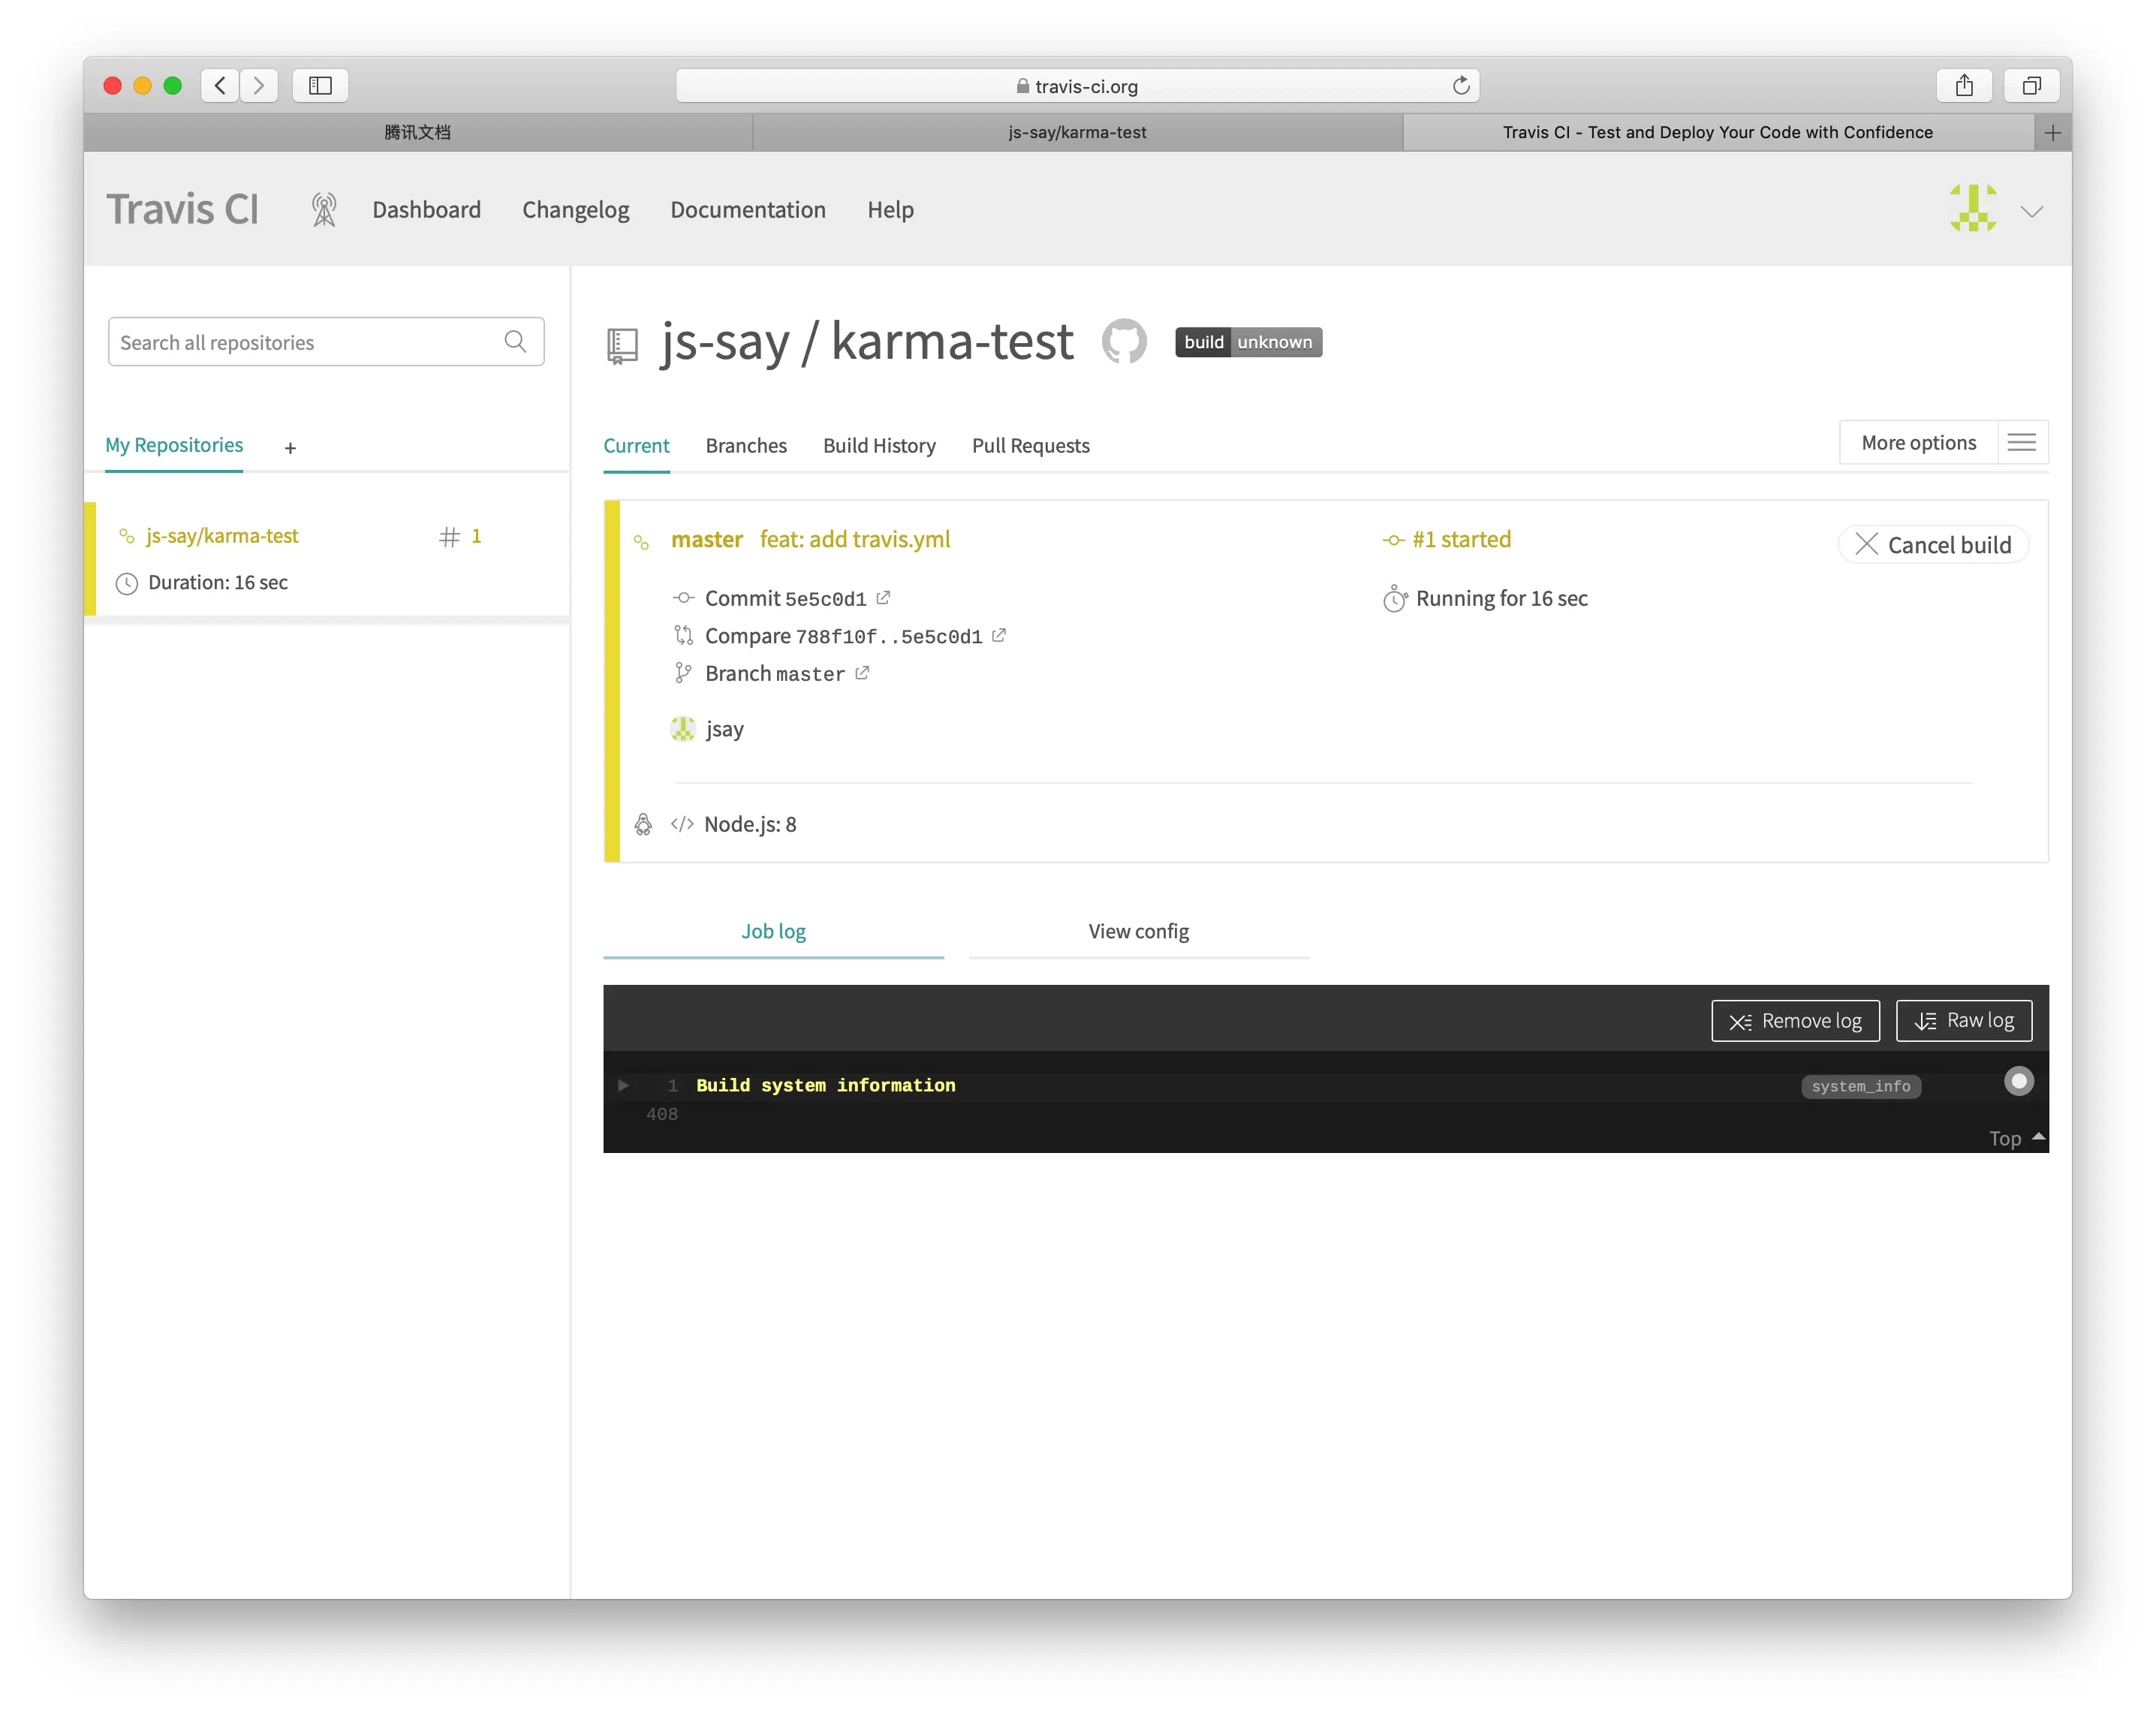Select the View config tab

click(1138, 931)
